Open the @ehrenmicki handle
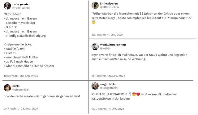 click(20, 90)
